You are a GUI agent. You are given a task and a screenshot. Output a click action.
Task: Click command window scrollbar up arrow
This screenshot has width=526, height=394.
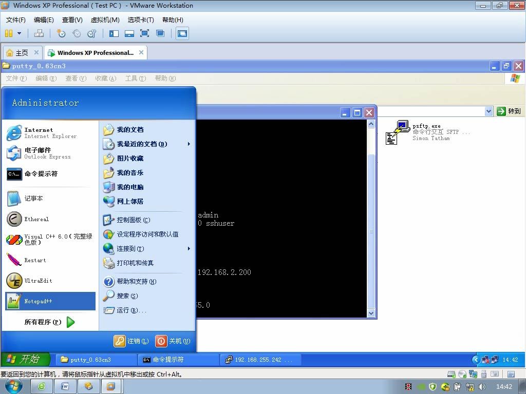click(371, 124)
